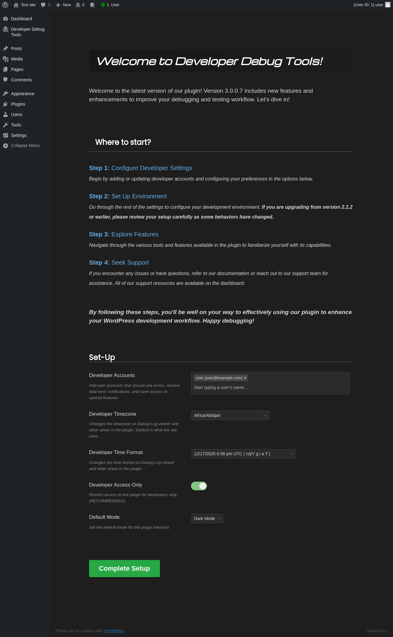Follow the WordPress footer link
Screen dimensions: 393x637
(114, 631)
